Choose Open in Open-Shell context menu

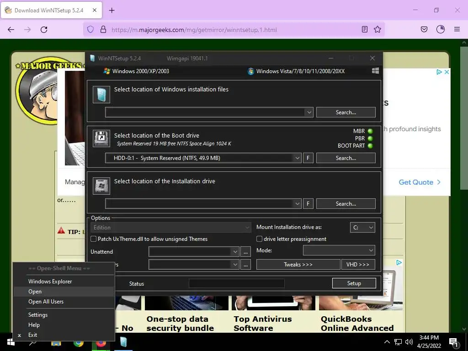point(64,292)
